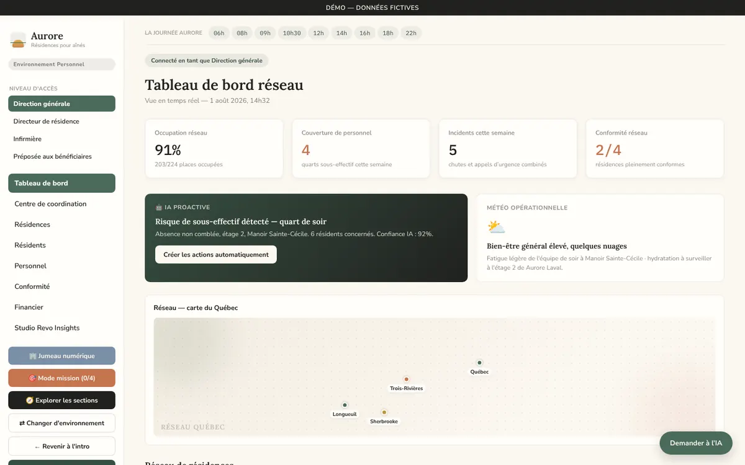Click the 'Vue en temps réel' timestamp

(207, 100)
